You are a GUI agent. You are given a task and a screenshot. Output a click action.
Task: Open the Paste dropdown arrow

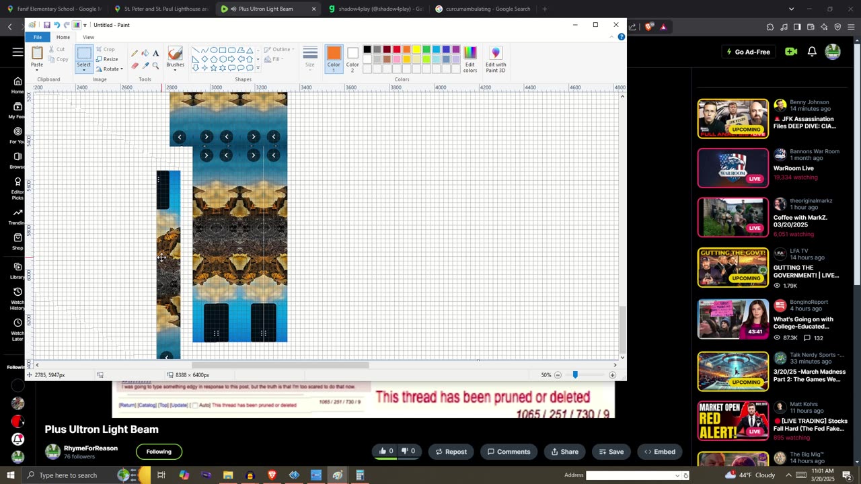[37, 69]
